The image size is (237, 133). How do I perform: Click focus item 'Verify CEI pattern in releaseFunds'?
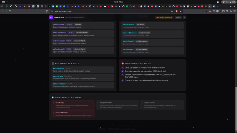[145, 68]
